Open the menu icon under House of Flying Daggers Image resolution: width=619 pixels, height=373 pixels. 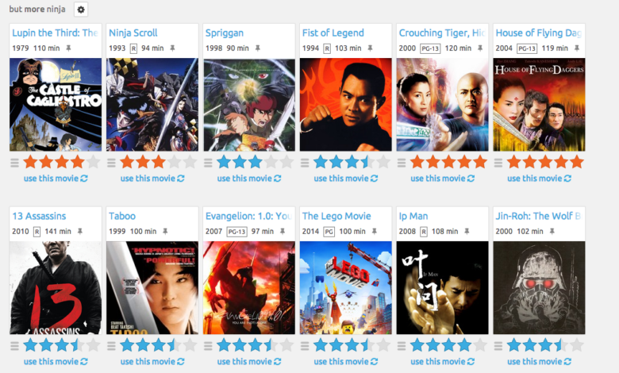coord(498,163)
